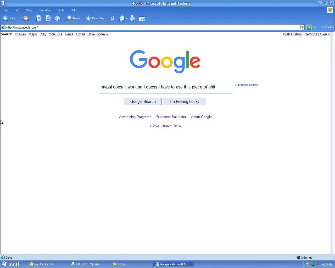This screenshot has height=268, width=335.
Task: Open the address bar dropdown list
Action: [x=303, y=27]
